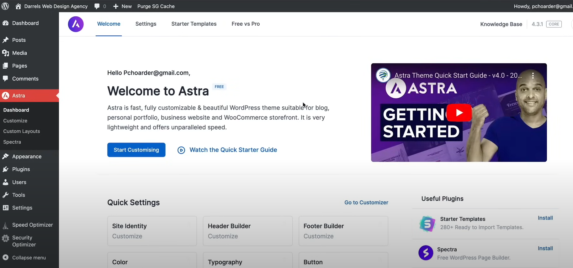This screenshot has width=573, height=268.
Task: Click the Starter Templates plugin icon
Action: point(427,224)
